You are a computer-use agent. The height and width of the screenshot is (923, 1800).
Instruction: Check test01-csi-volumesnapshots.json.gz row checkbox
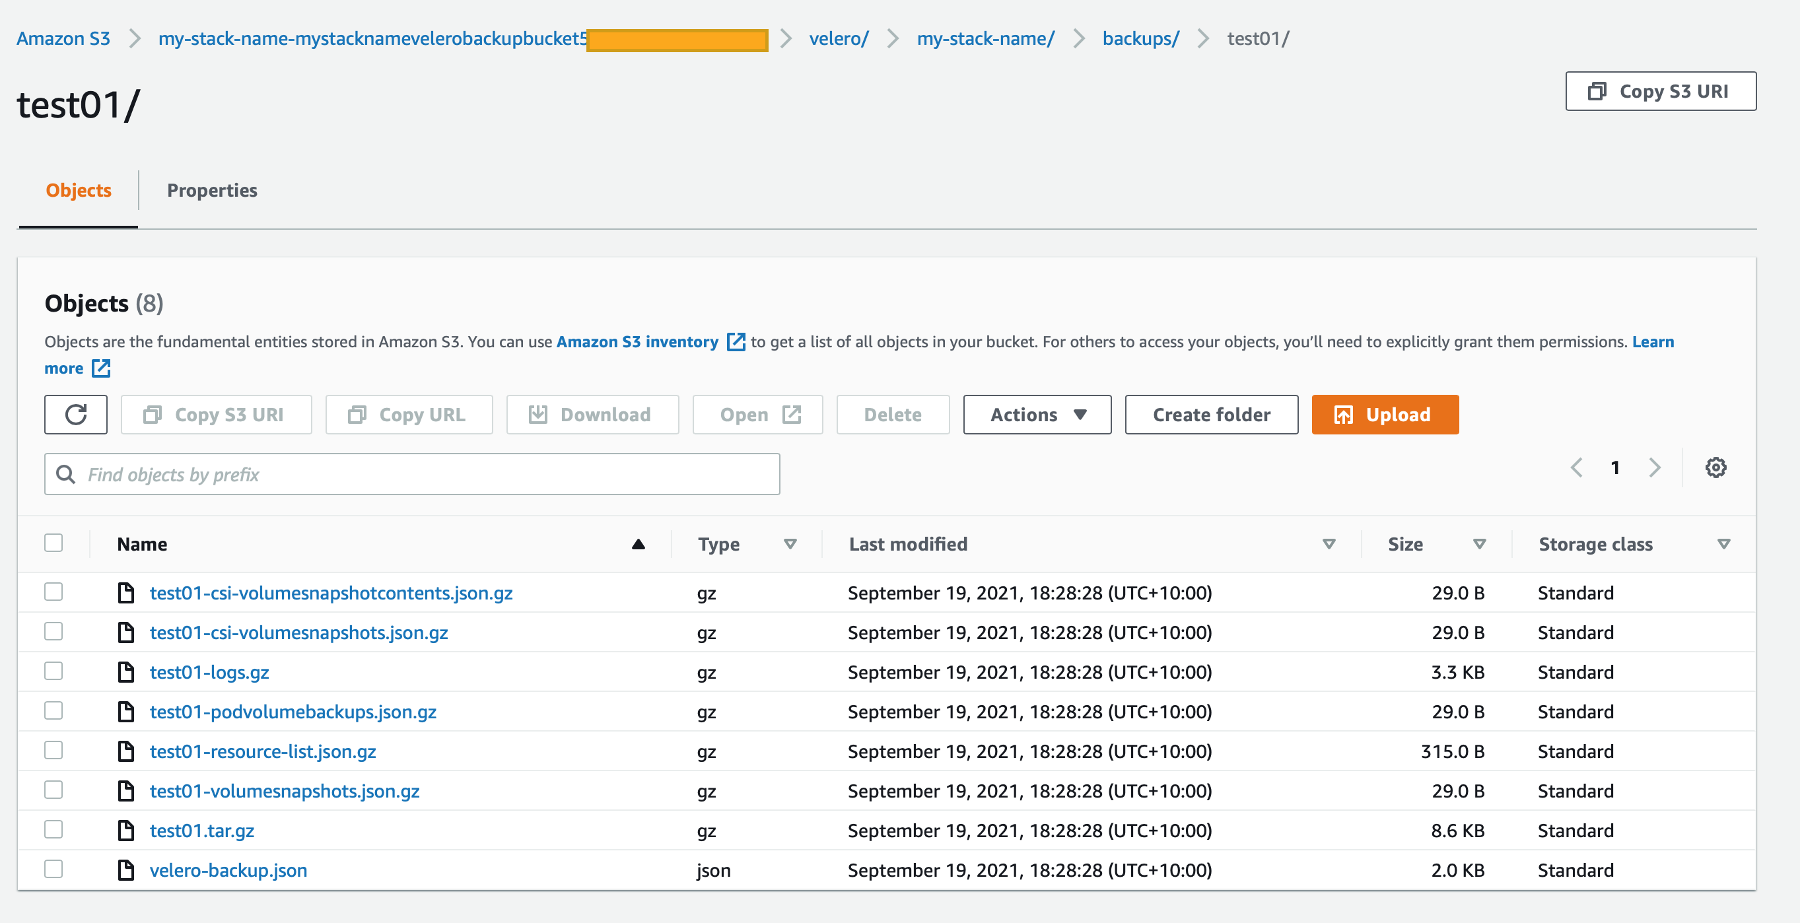[x=53, y=632]
